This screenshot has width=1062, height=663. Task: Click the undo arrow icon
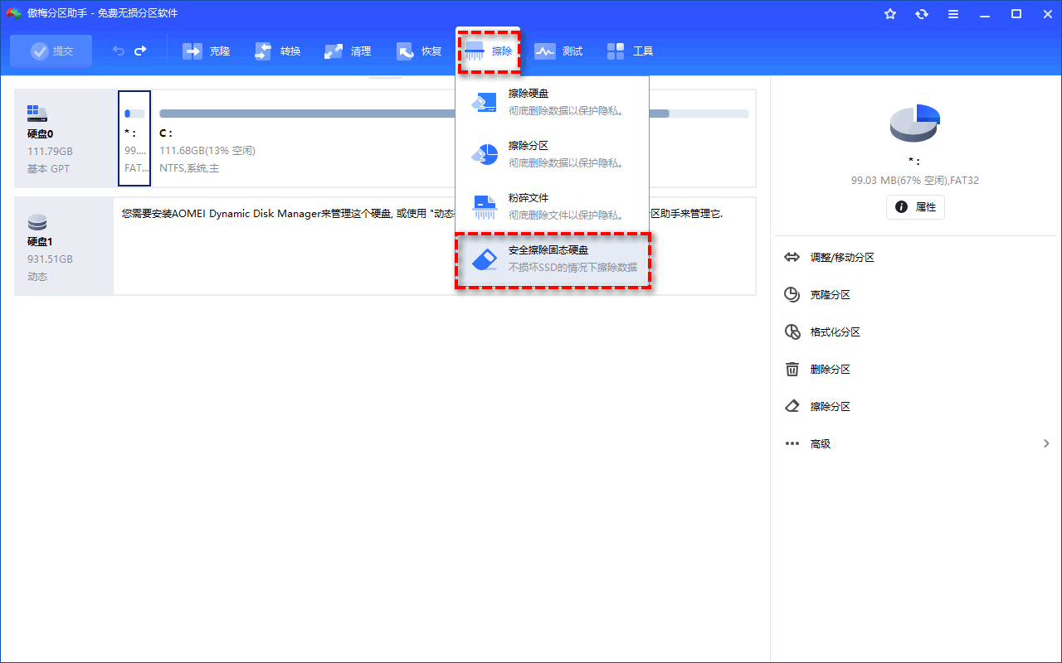[119, 51]
